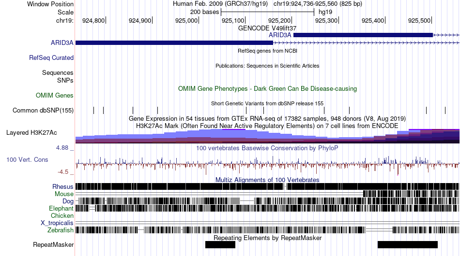460x256 pixels.
Task: Click the upper ARID3A thick exon block
Action: (x=363, y=35)
